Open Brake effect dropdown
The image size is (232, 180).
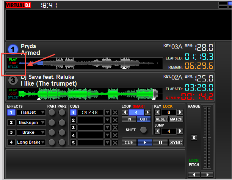click(43, 132)
